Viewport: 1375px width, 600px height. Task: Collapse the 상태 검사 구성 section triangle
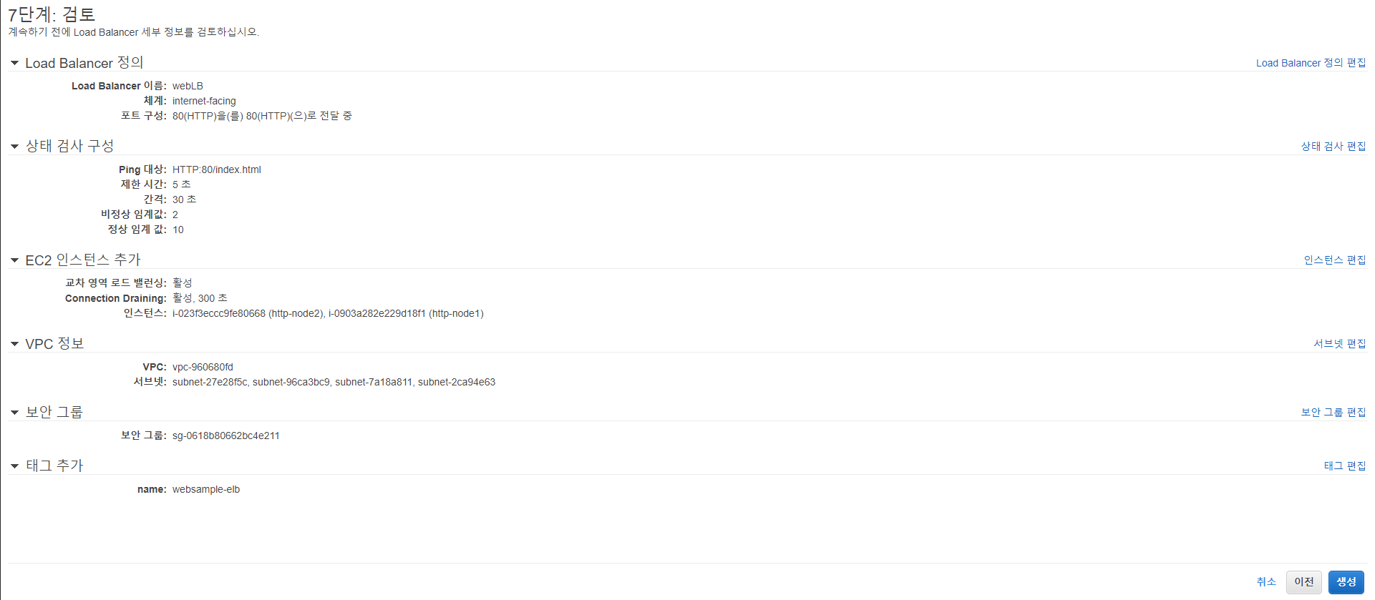pos(14,147)
